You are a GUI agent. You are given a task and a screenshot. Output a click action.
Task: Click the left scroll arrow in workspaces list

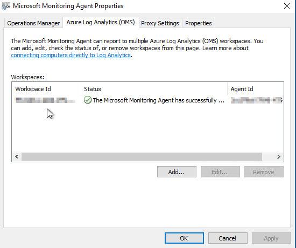pos(17,156)
